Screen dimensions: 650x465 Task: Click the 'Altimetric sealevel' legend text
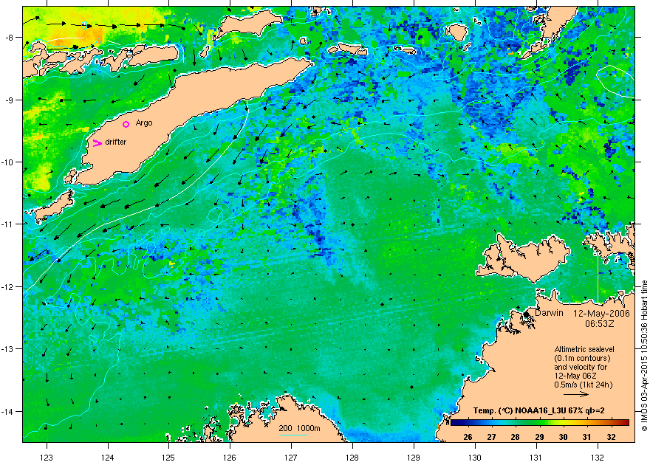coord(584,349)
